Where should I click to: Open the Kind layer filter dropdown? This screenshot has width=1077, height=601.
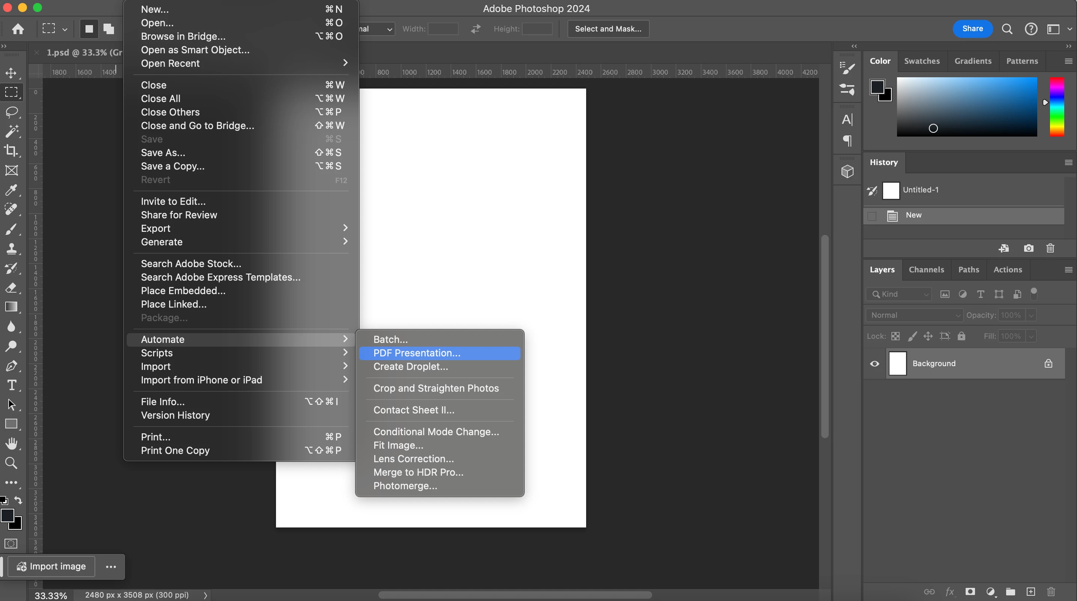(899, 294)
